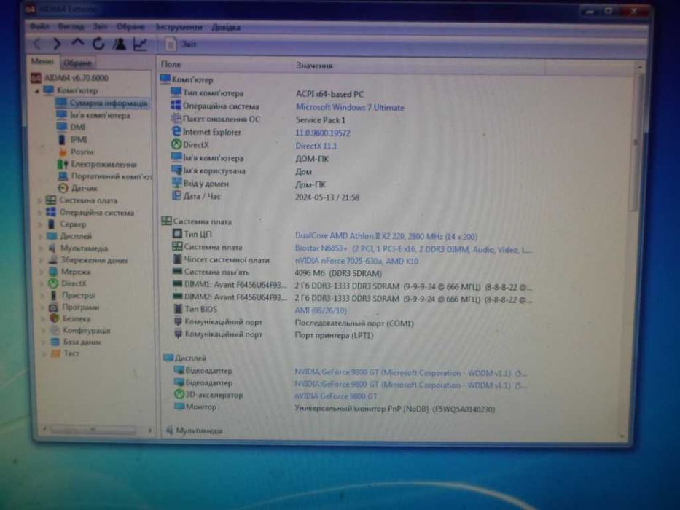Expand the Операційна система tree node

(39, 213)
